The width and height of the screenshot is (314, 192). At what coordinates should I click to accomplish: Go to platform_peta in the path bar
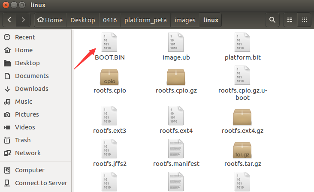145,20
